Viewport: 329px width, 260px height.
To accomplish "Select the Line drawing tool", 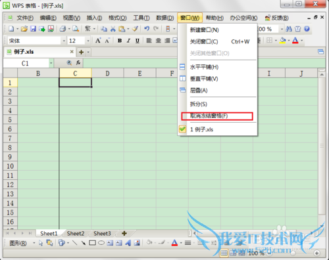I will pos(75,243).
